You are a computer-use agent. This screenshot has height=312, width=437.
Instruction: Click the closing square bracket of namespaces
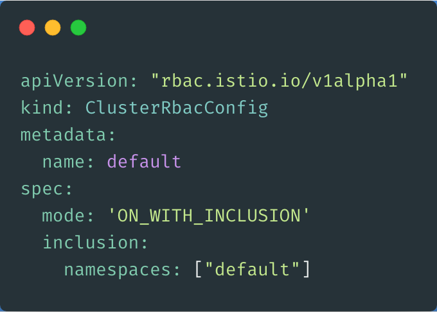(306, 270)
